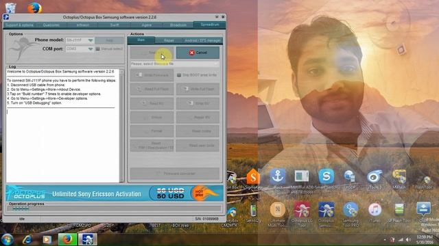Open the Android / EFS manager tab
Screen dimensions: 439x246
[202, 40]
